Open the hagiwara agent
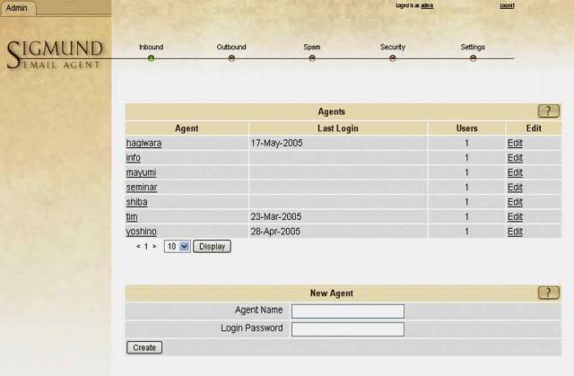Screen dimensions: 574x376 [143, 144]
